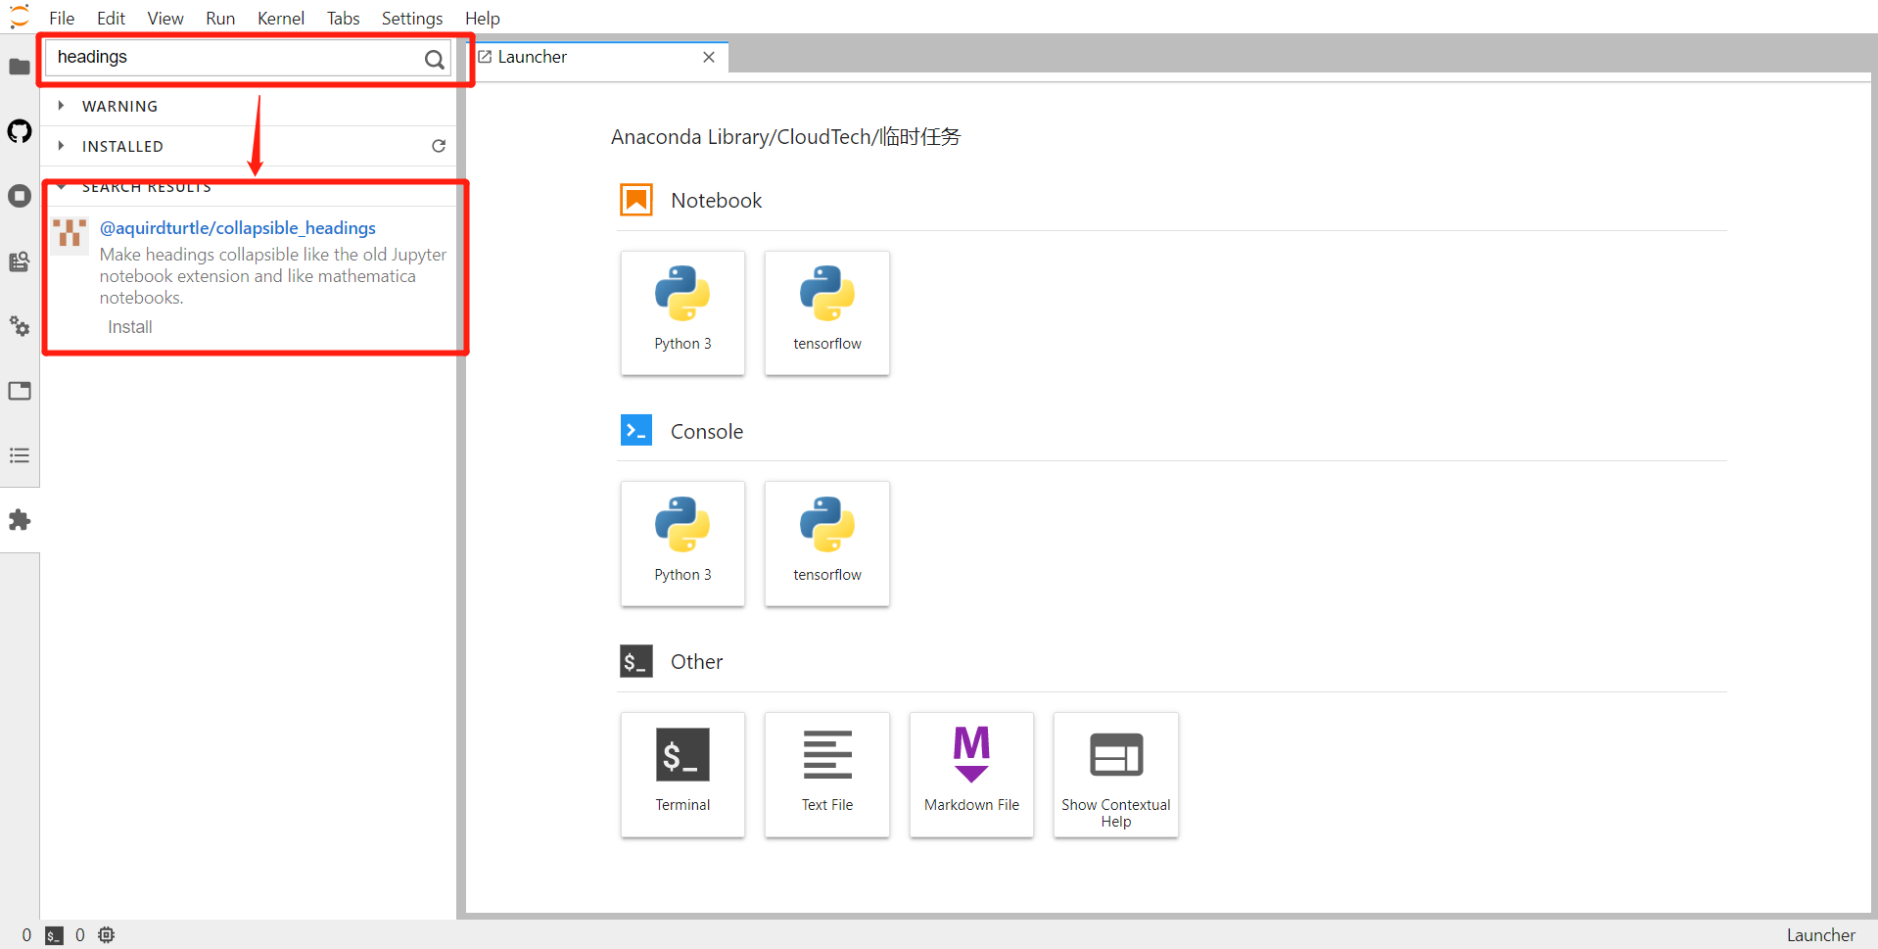The width and height of the screenshot is (1878, 949).
Task: Open Running Terminals and Kernels panel
Action: (20, 196)
